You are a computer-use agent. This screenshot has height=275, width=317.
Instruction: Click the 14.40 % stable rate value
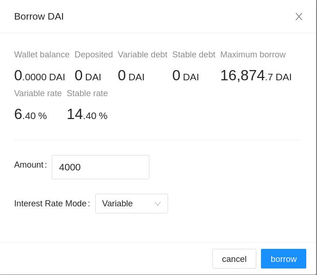point(87,114)
